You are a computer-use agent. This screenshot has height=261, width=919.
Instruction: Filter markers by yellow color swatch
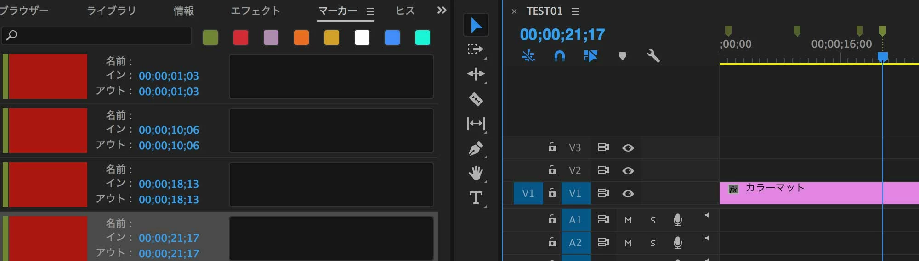(332, 38)
